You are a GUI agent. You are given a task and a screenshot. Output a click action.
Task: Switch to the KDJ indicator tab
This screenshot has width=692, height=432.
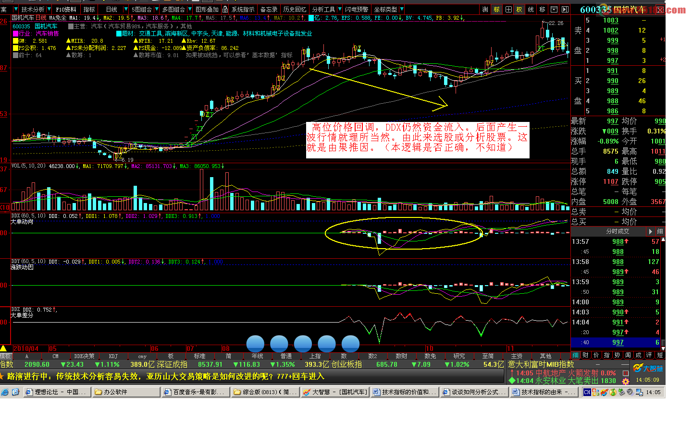(x=113, y=356)
